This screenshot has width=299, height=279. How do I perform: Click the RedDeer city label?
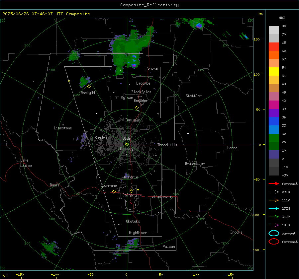[141, 101]
